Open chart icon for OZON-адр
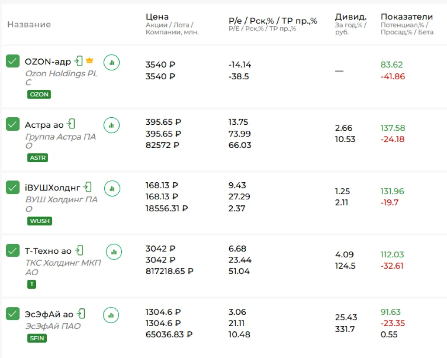447x358 pixels. (x=112, y=62)
